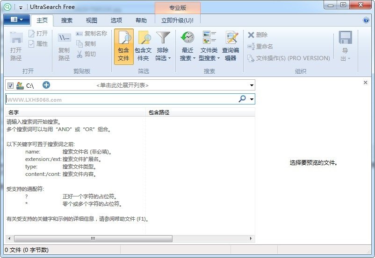Click the 剪切 scissors icon

coord(79,54)
